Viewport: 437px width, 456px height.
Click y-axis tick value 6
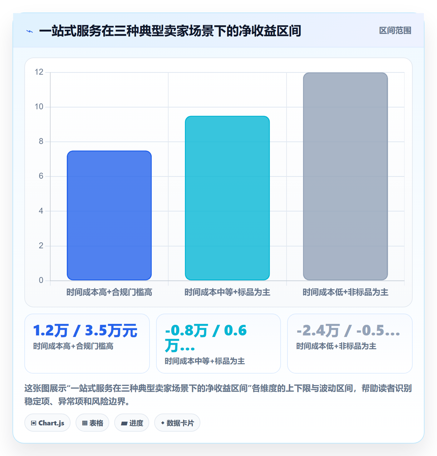pyautogui.click(x=41, y=176)
